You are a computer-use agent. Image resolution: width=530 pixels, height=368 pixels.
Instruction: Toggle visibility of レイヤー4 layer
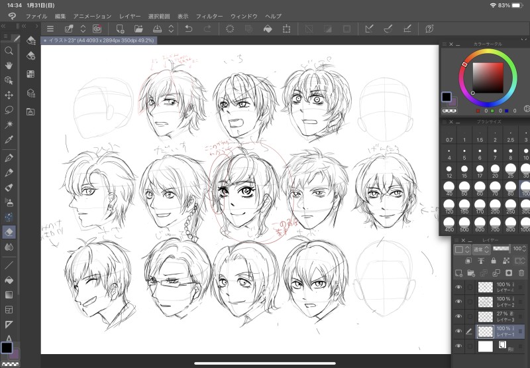tap(458, 287)
